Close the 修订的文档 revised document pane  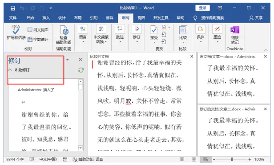[x=266, y=109]
